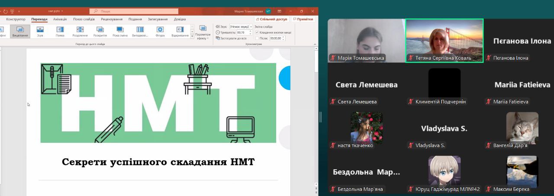554x196 pixels.
Task: Open Параметри ефекту options
Action: [203, 33]
